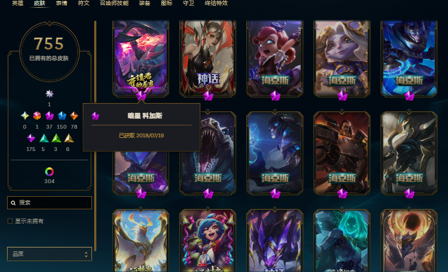Select the black hole skin card in the bottom row
Image resolution: width=448 pixels, height=272 pixels.
pyautogui.click(x=409, y=241)
